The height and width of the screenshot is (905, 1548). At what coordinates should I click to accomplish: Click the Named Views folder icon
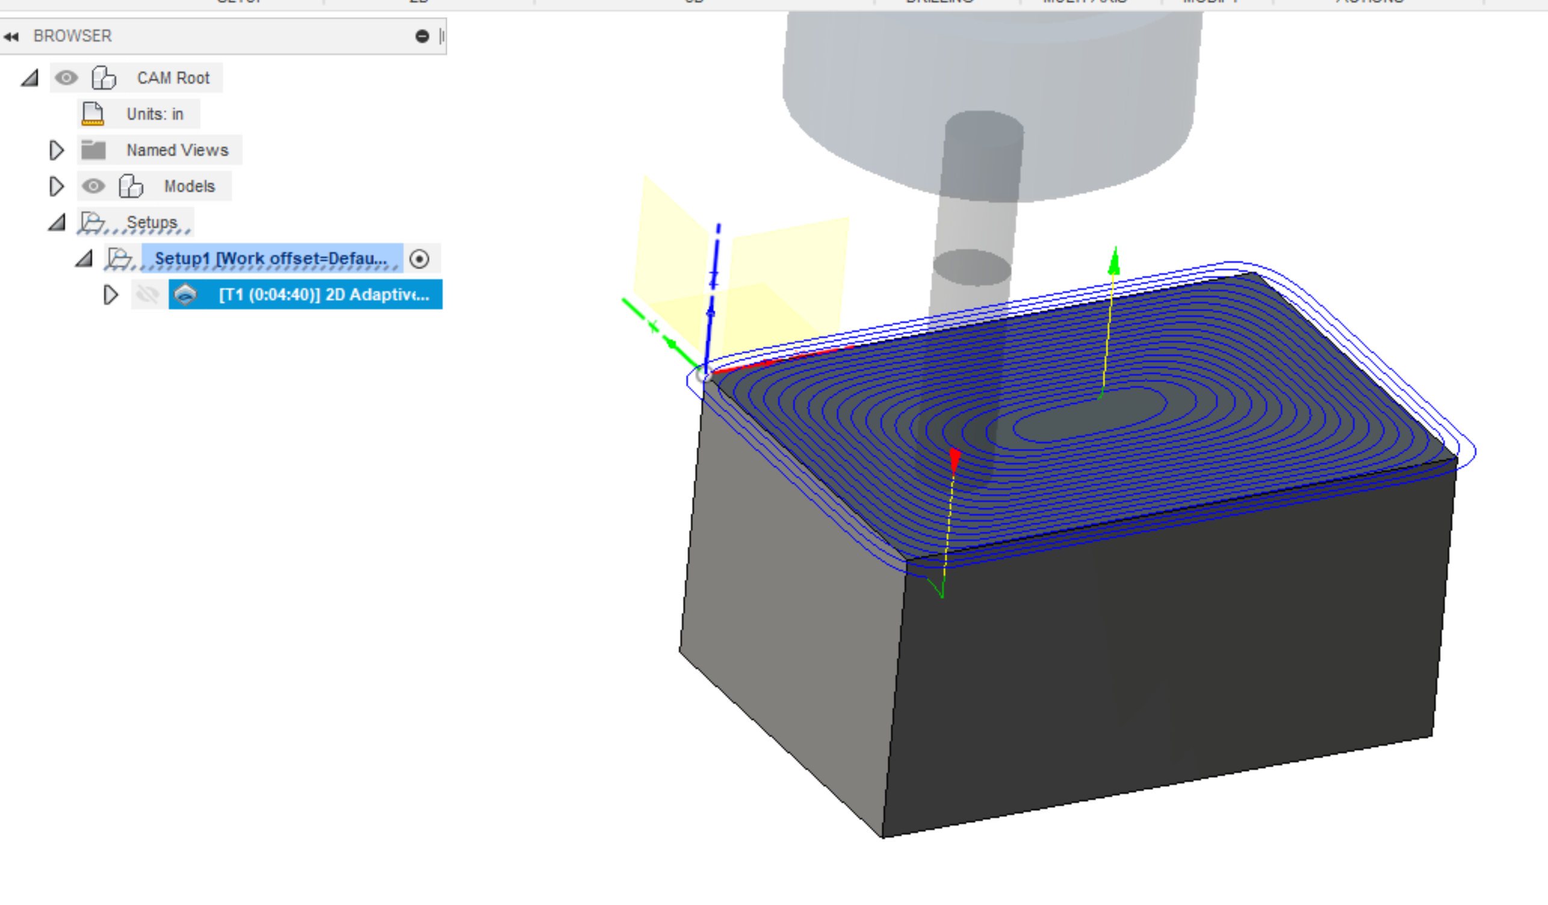(x=93, y=150)
